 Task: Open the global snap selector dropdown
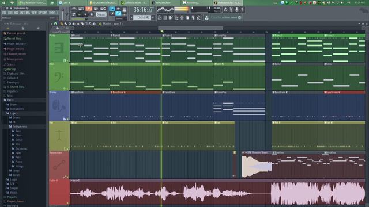pyautogui.click(x=121, y=18)
